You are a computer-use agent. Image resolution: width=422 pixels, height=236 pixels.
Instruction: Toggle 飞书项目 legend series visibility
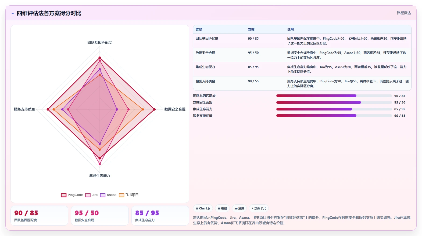(129, 195)
